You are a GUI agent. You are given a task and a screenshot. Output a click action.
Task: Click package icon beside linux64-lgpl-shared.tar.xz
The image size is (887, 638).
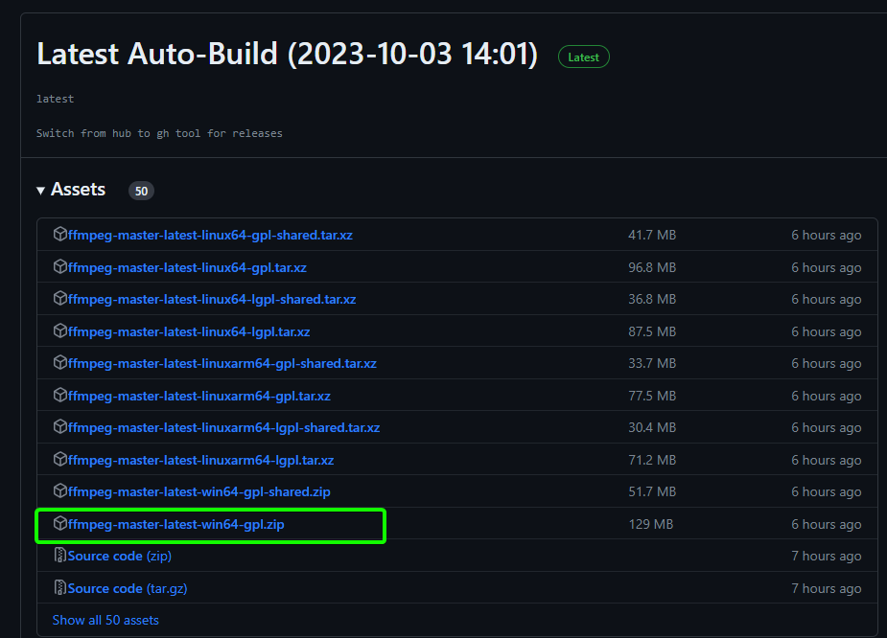click(x=60, y=298)
